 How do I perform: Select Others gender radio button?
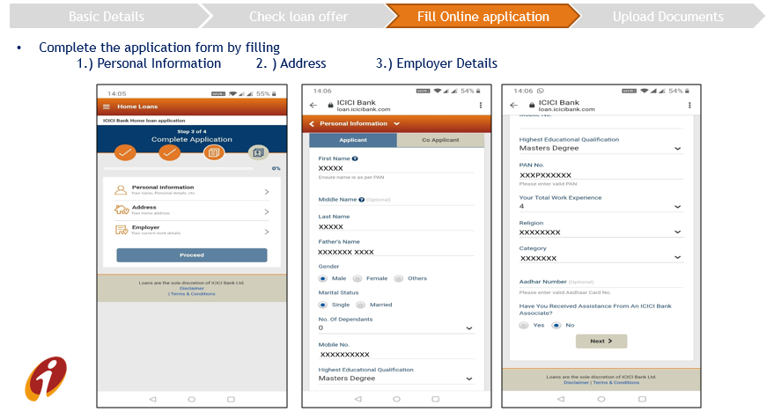[399, 278]
